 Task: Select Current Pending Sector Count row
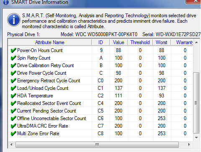pyautogui.click(x=100, y=111)
